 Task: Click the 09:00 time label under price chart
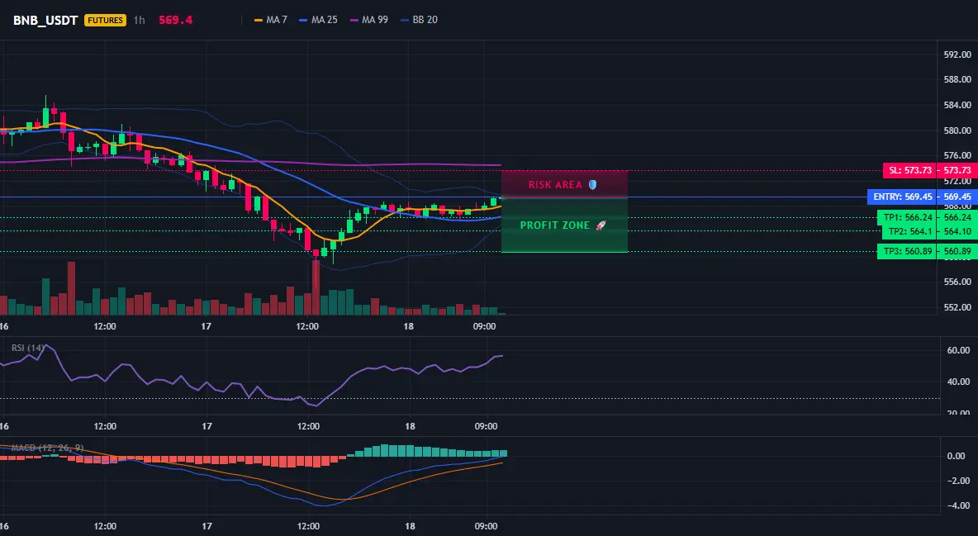pyautogui.click(x=485, y=326)
